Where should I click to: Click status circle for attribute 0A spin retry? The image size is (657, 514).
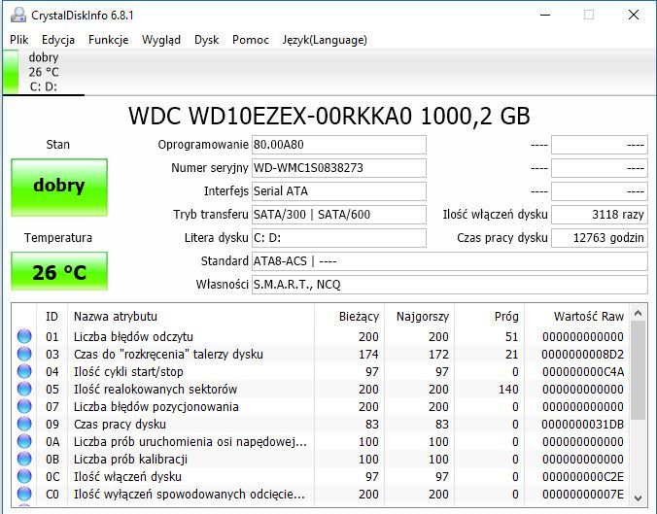[24, 441]
